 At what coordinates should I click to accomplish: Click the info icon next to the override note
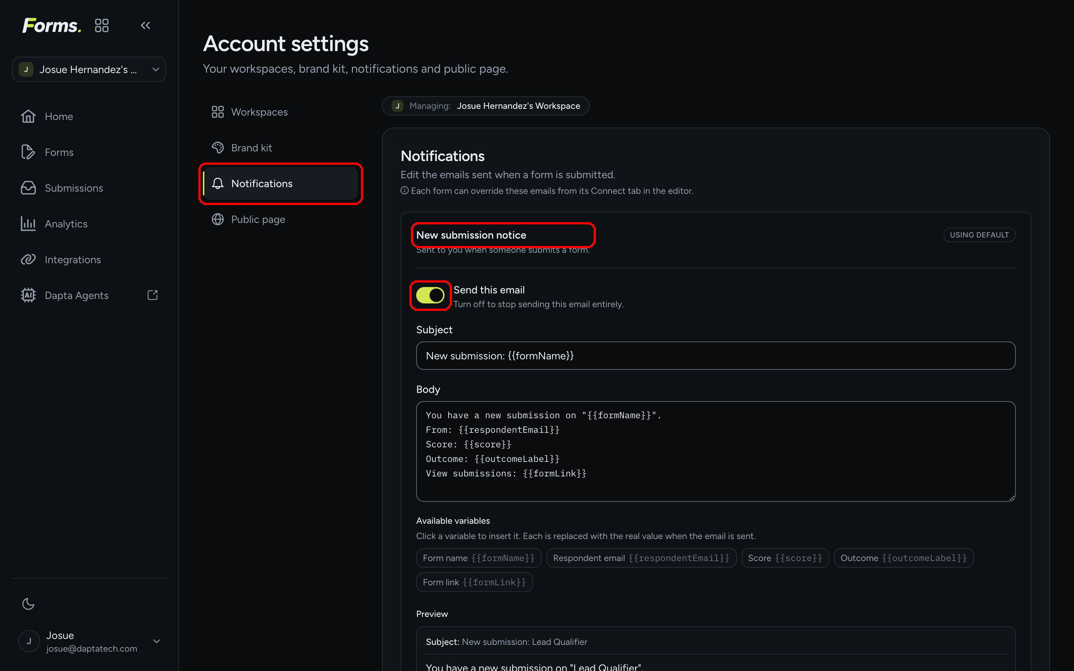point(404,190)
